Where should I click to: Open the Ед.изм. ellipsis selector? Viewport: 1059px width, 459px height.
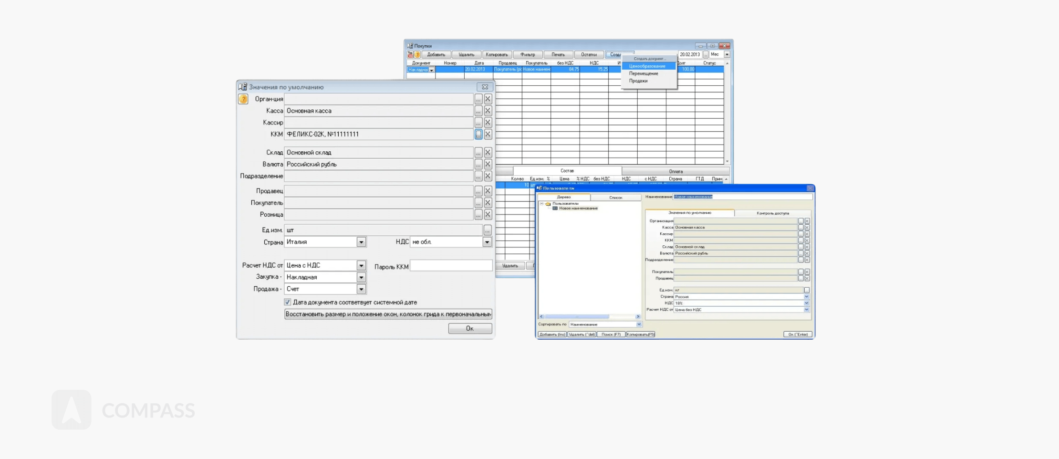487,230
